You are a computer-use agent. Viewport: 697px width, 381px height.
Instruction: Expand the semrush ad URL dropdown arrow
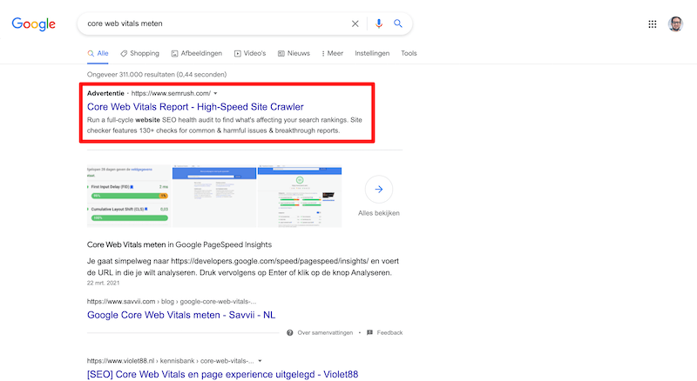point(216,93)
